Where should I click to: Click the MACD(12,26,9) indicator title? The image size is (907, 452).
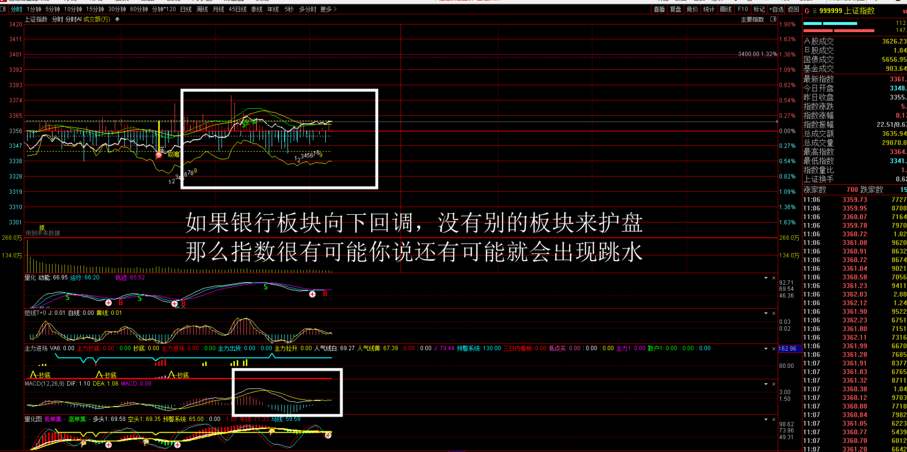click(x=44, y=384)
